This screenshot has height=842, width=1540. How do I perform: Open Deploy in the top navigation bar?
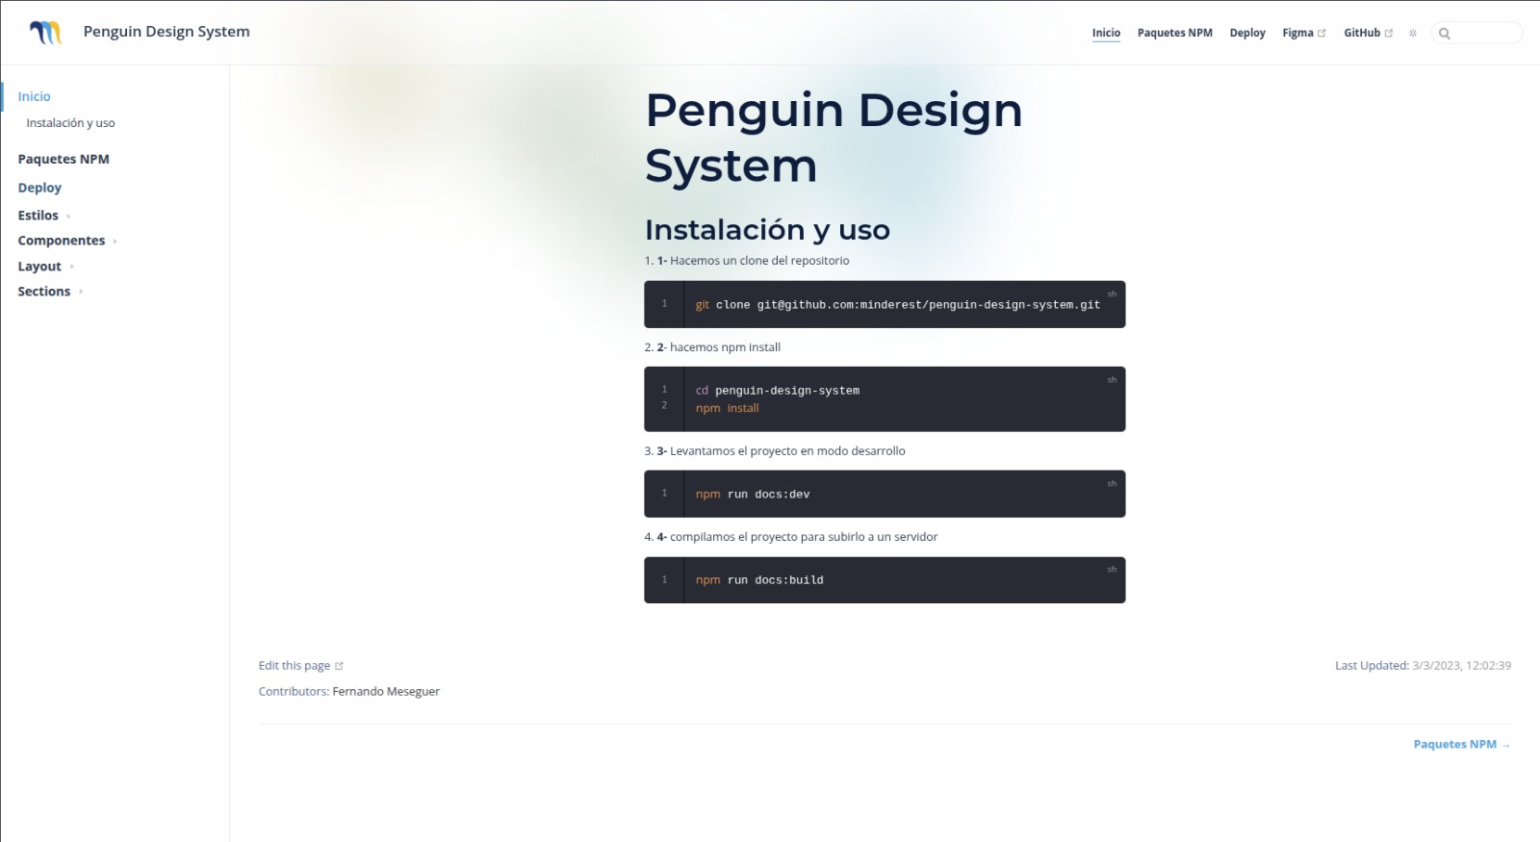pos(1247,33)
